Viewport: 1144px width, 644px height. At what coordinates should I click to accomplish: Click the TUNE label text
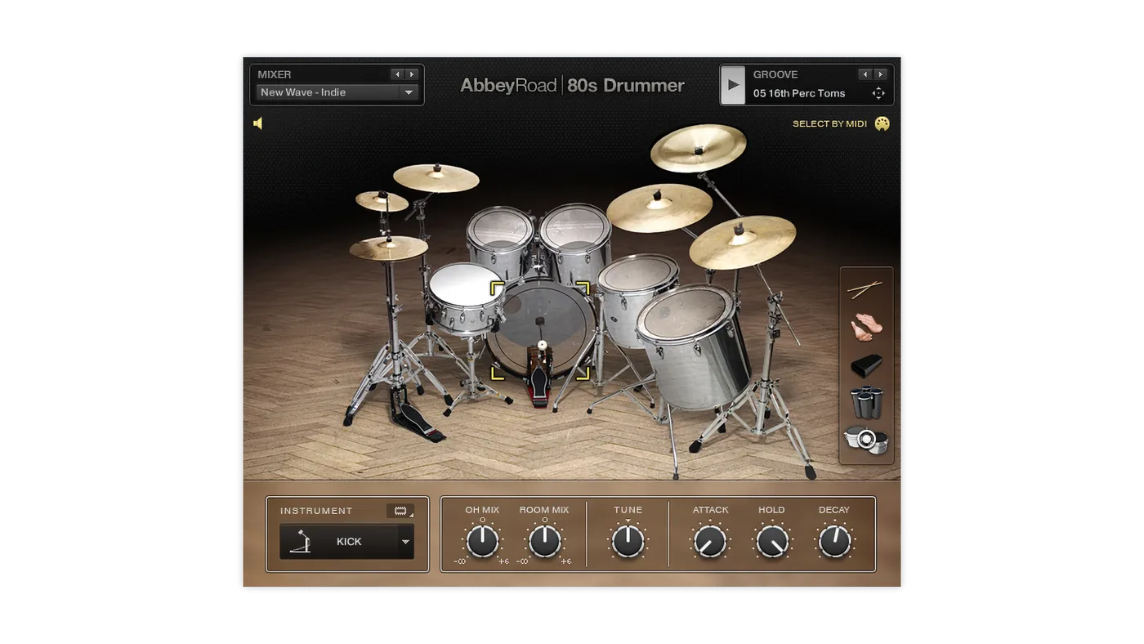[628, 510]
